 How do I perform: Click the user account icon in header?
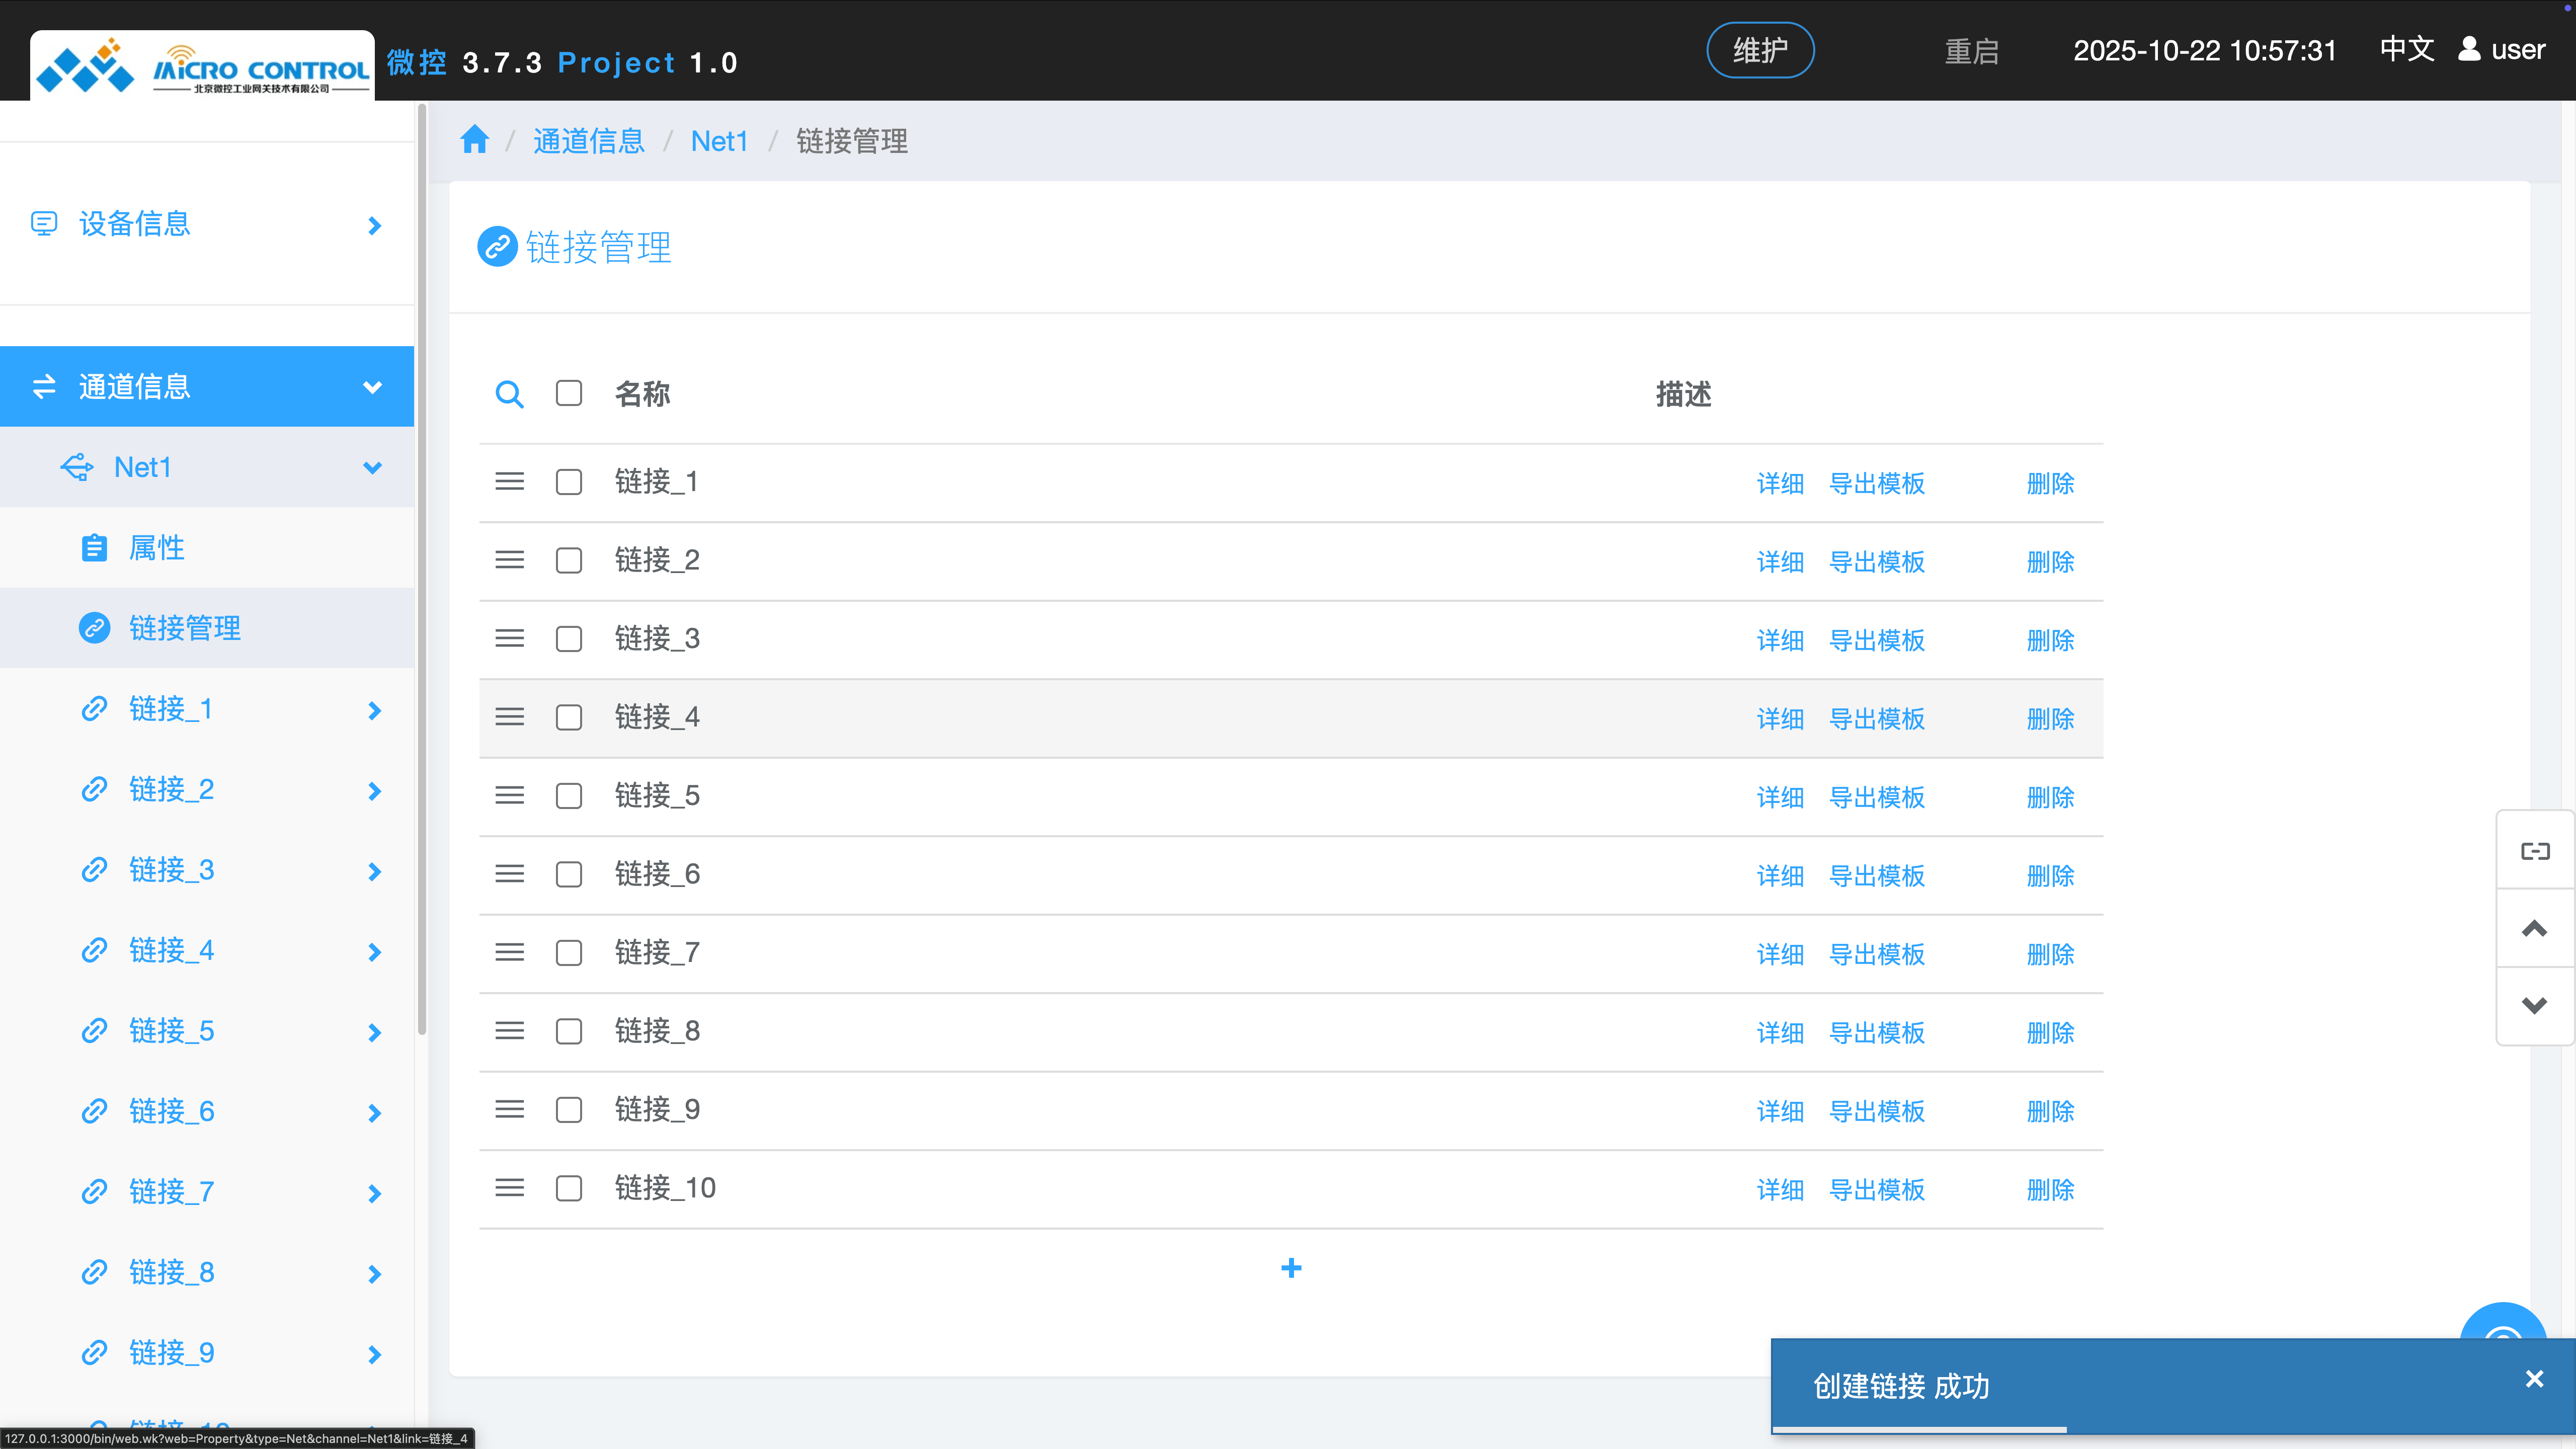click(2469, 49)
